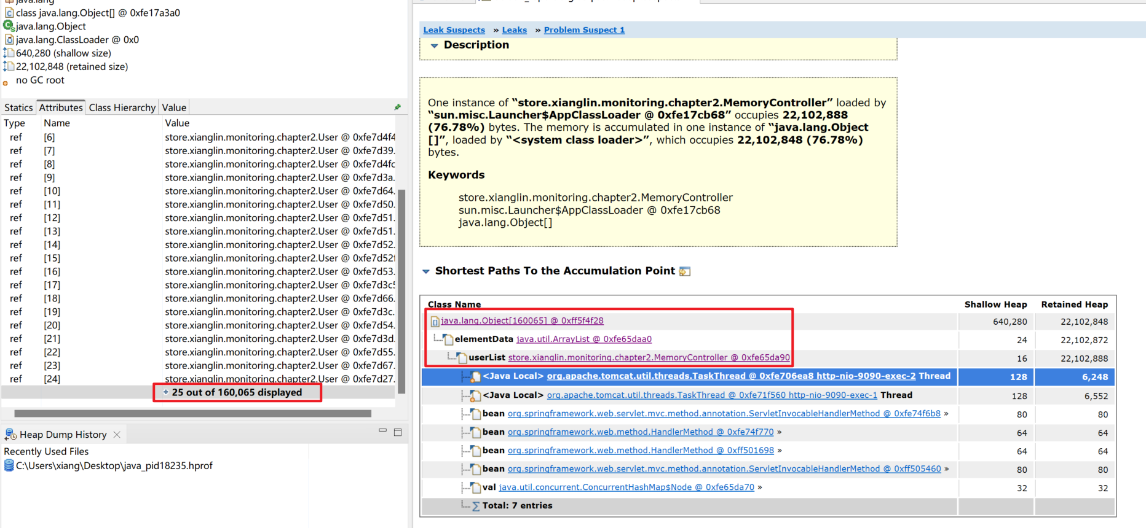Click the object icon on the bean 0xff501698 row
1146x528 pixels.
(x=475, y=451)
